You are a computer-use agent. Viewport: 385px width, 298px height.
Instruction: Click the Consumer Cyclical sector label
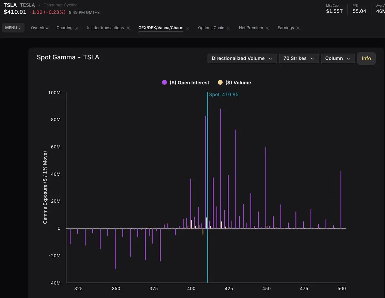61,5
